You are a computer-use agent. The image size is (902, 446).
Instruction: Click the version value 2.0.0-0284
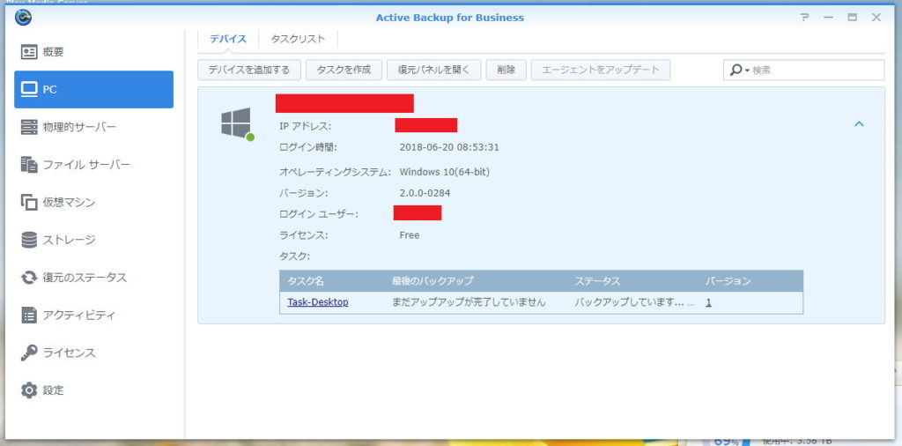click(x=425, y=193)
